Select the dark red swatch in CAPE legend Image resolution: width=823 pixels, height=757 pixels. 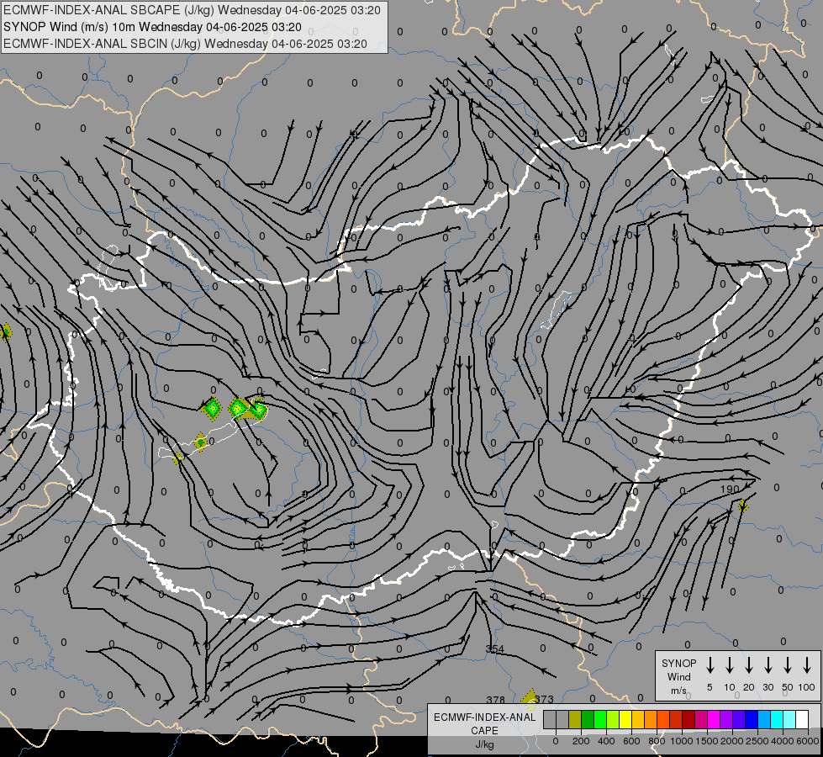688,719
